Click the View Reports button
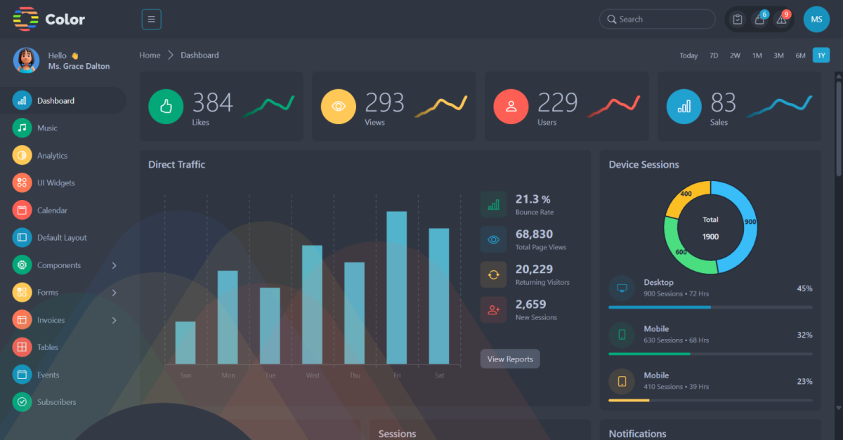The image size is (843, 440). (510, 359)
